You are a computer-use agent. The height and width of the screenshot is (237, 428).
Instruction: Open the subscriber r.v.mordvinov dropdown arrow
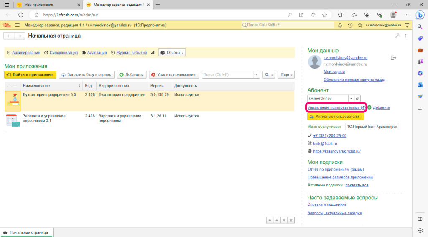[x=351, y=98]
